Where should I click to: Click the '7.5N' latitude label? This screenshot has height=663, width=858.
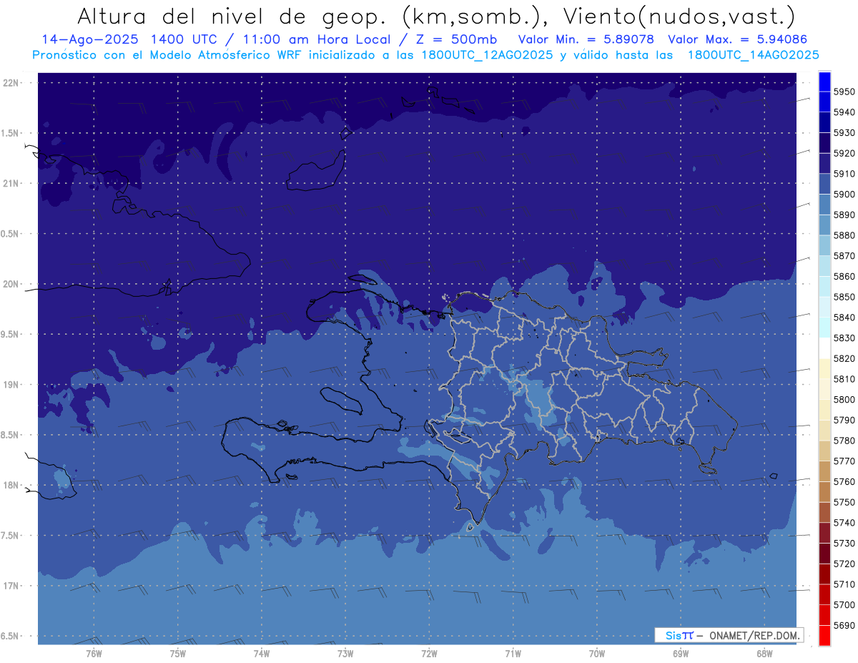[11, 536]
